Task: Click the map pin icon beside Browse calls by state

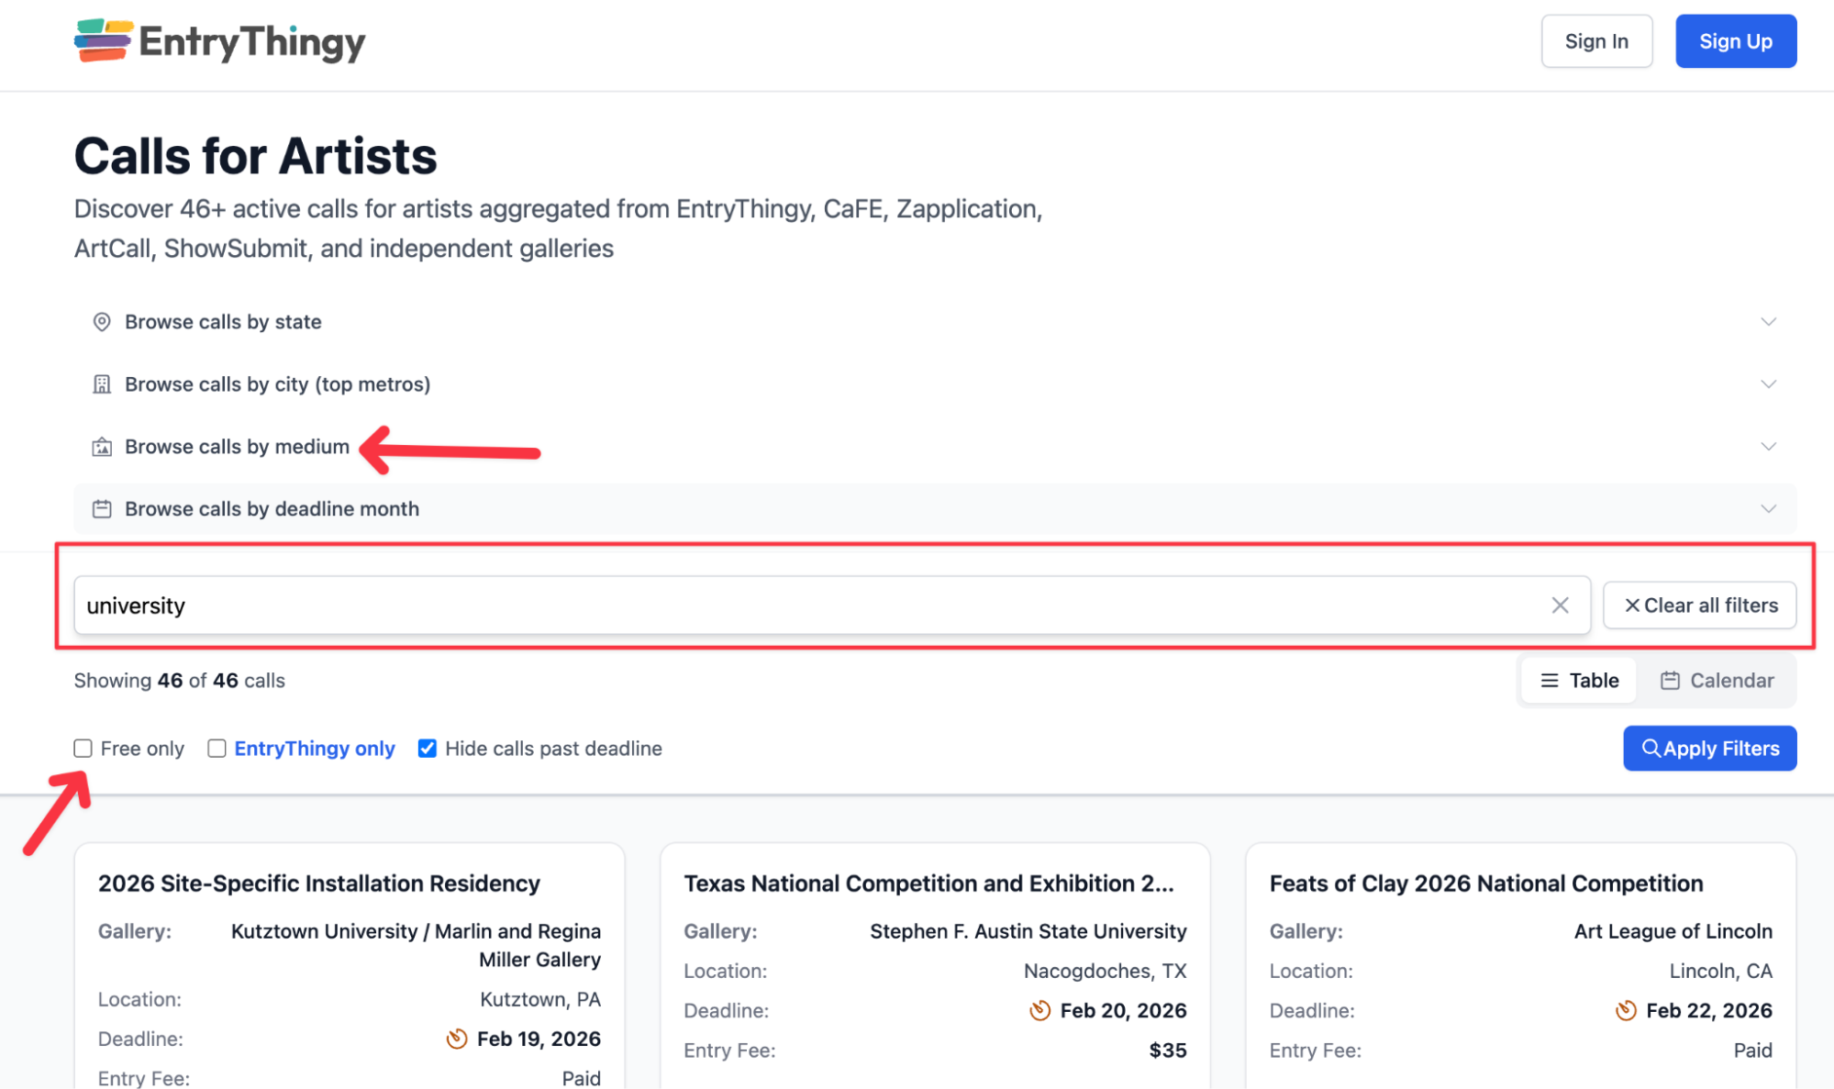Action: [x=102, y=322]
